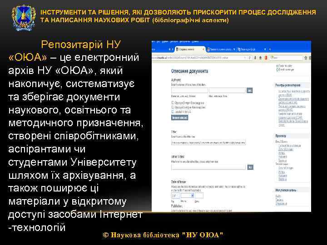
Task: Switch to the third browser tab
Action: pos(252,49)
